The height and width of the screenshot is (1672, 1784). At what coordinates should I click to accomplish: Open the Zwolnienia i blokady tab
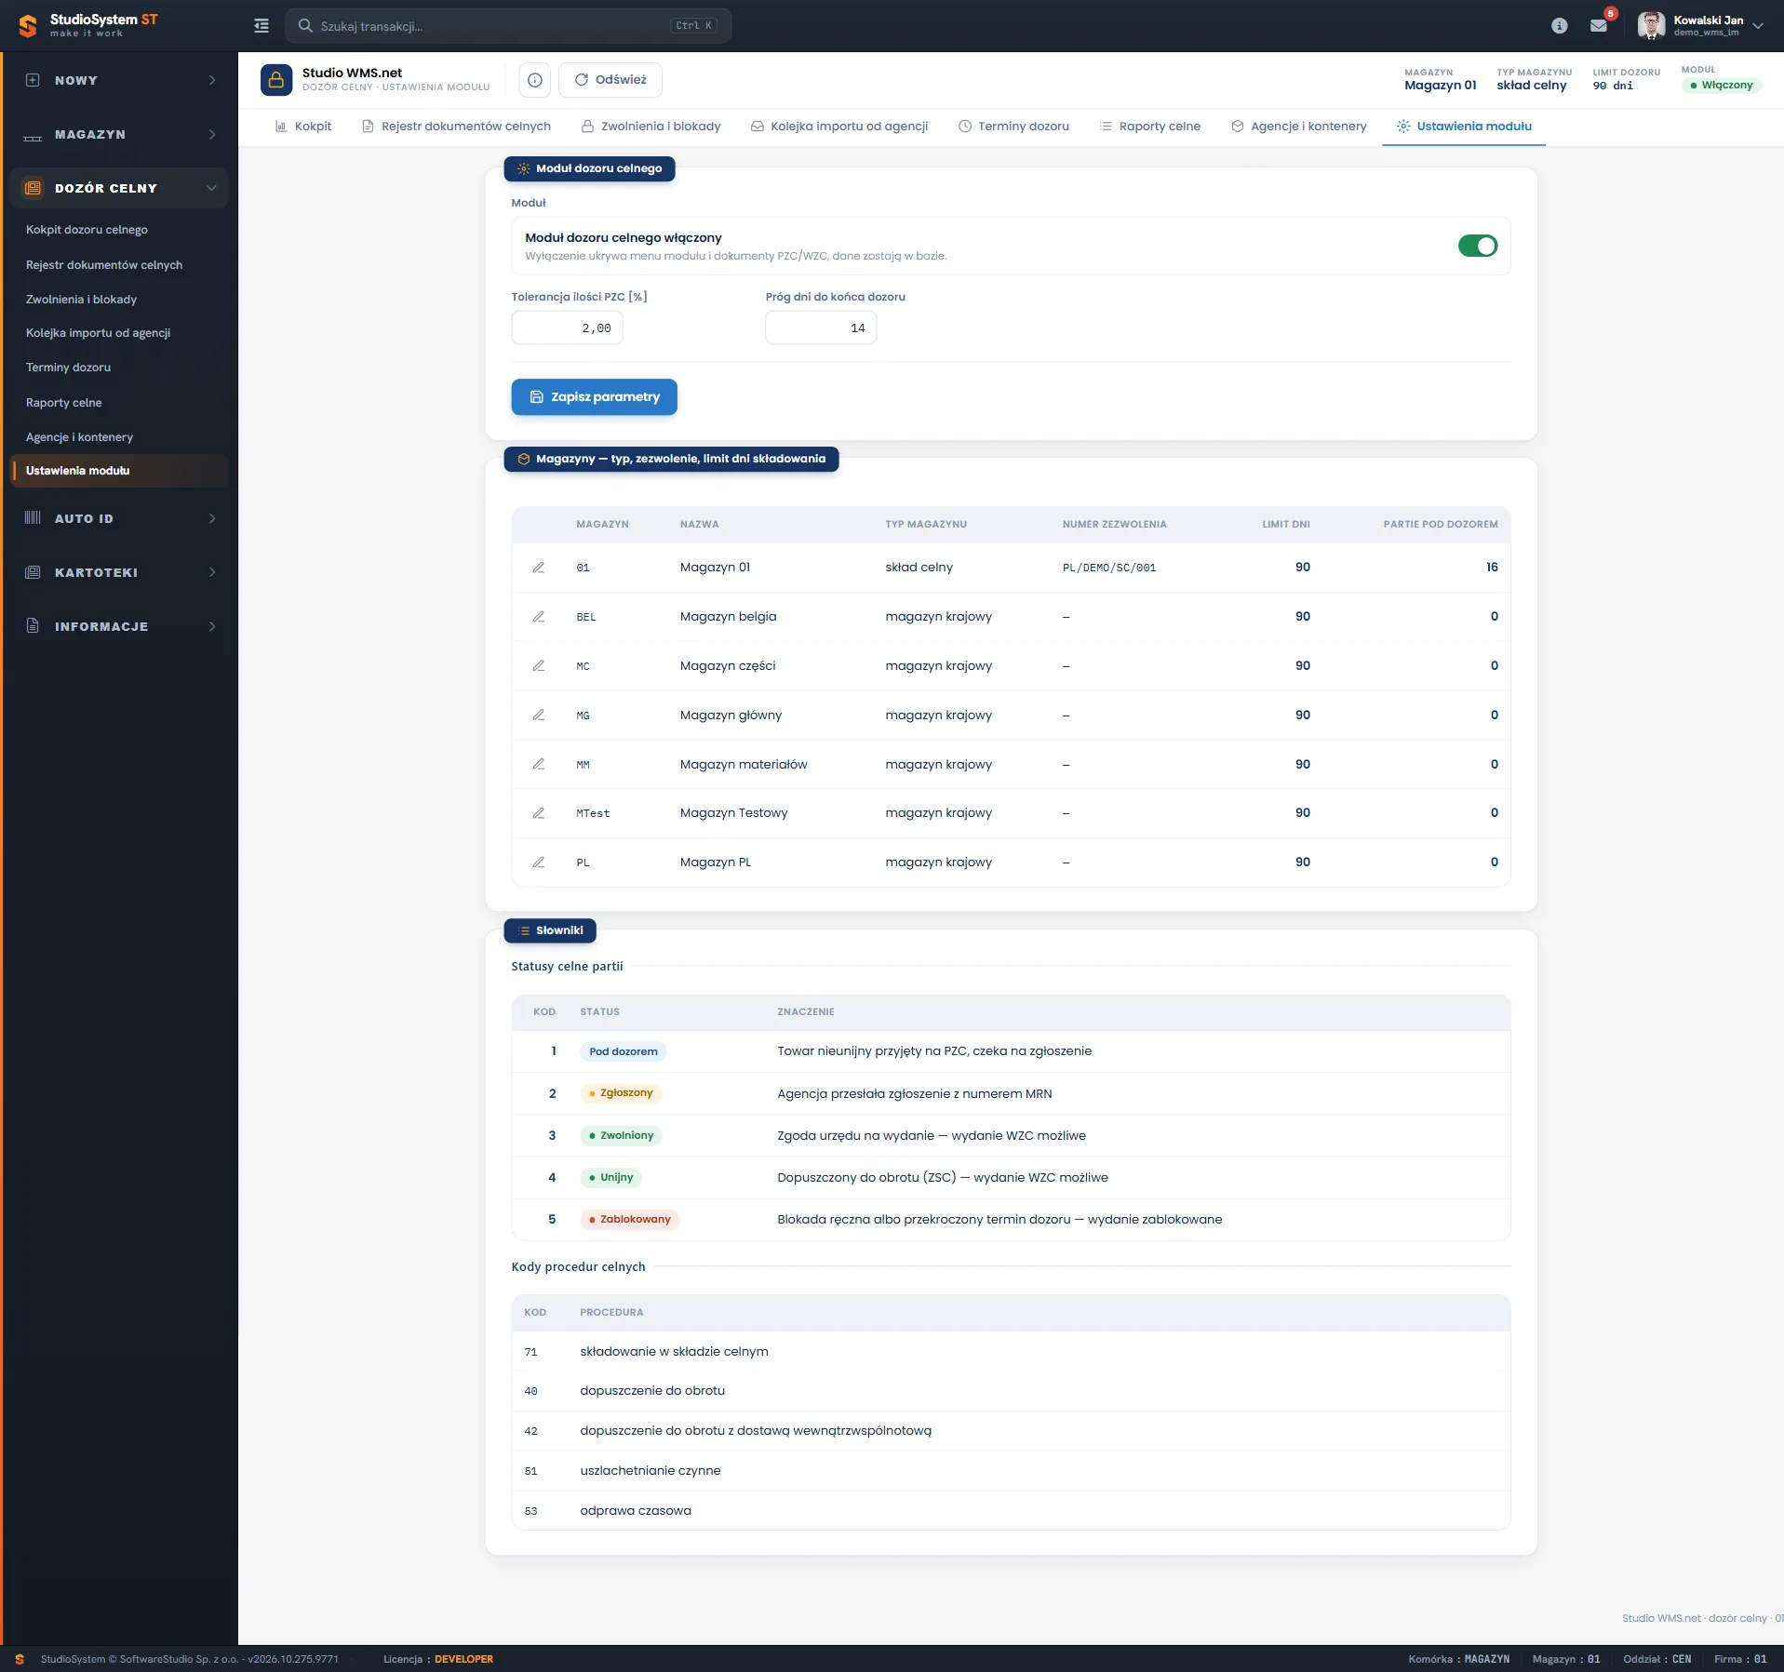click(651, 127)
